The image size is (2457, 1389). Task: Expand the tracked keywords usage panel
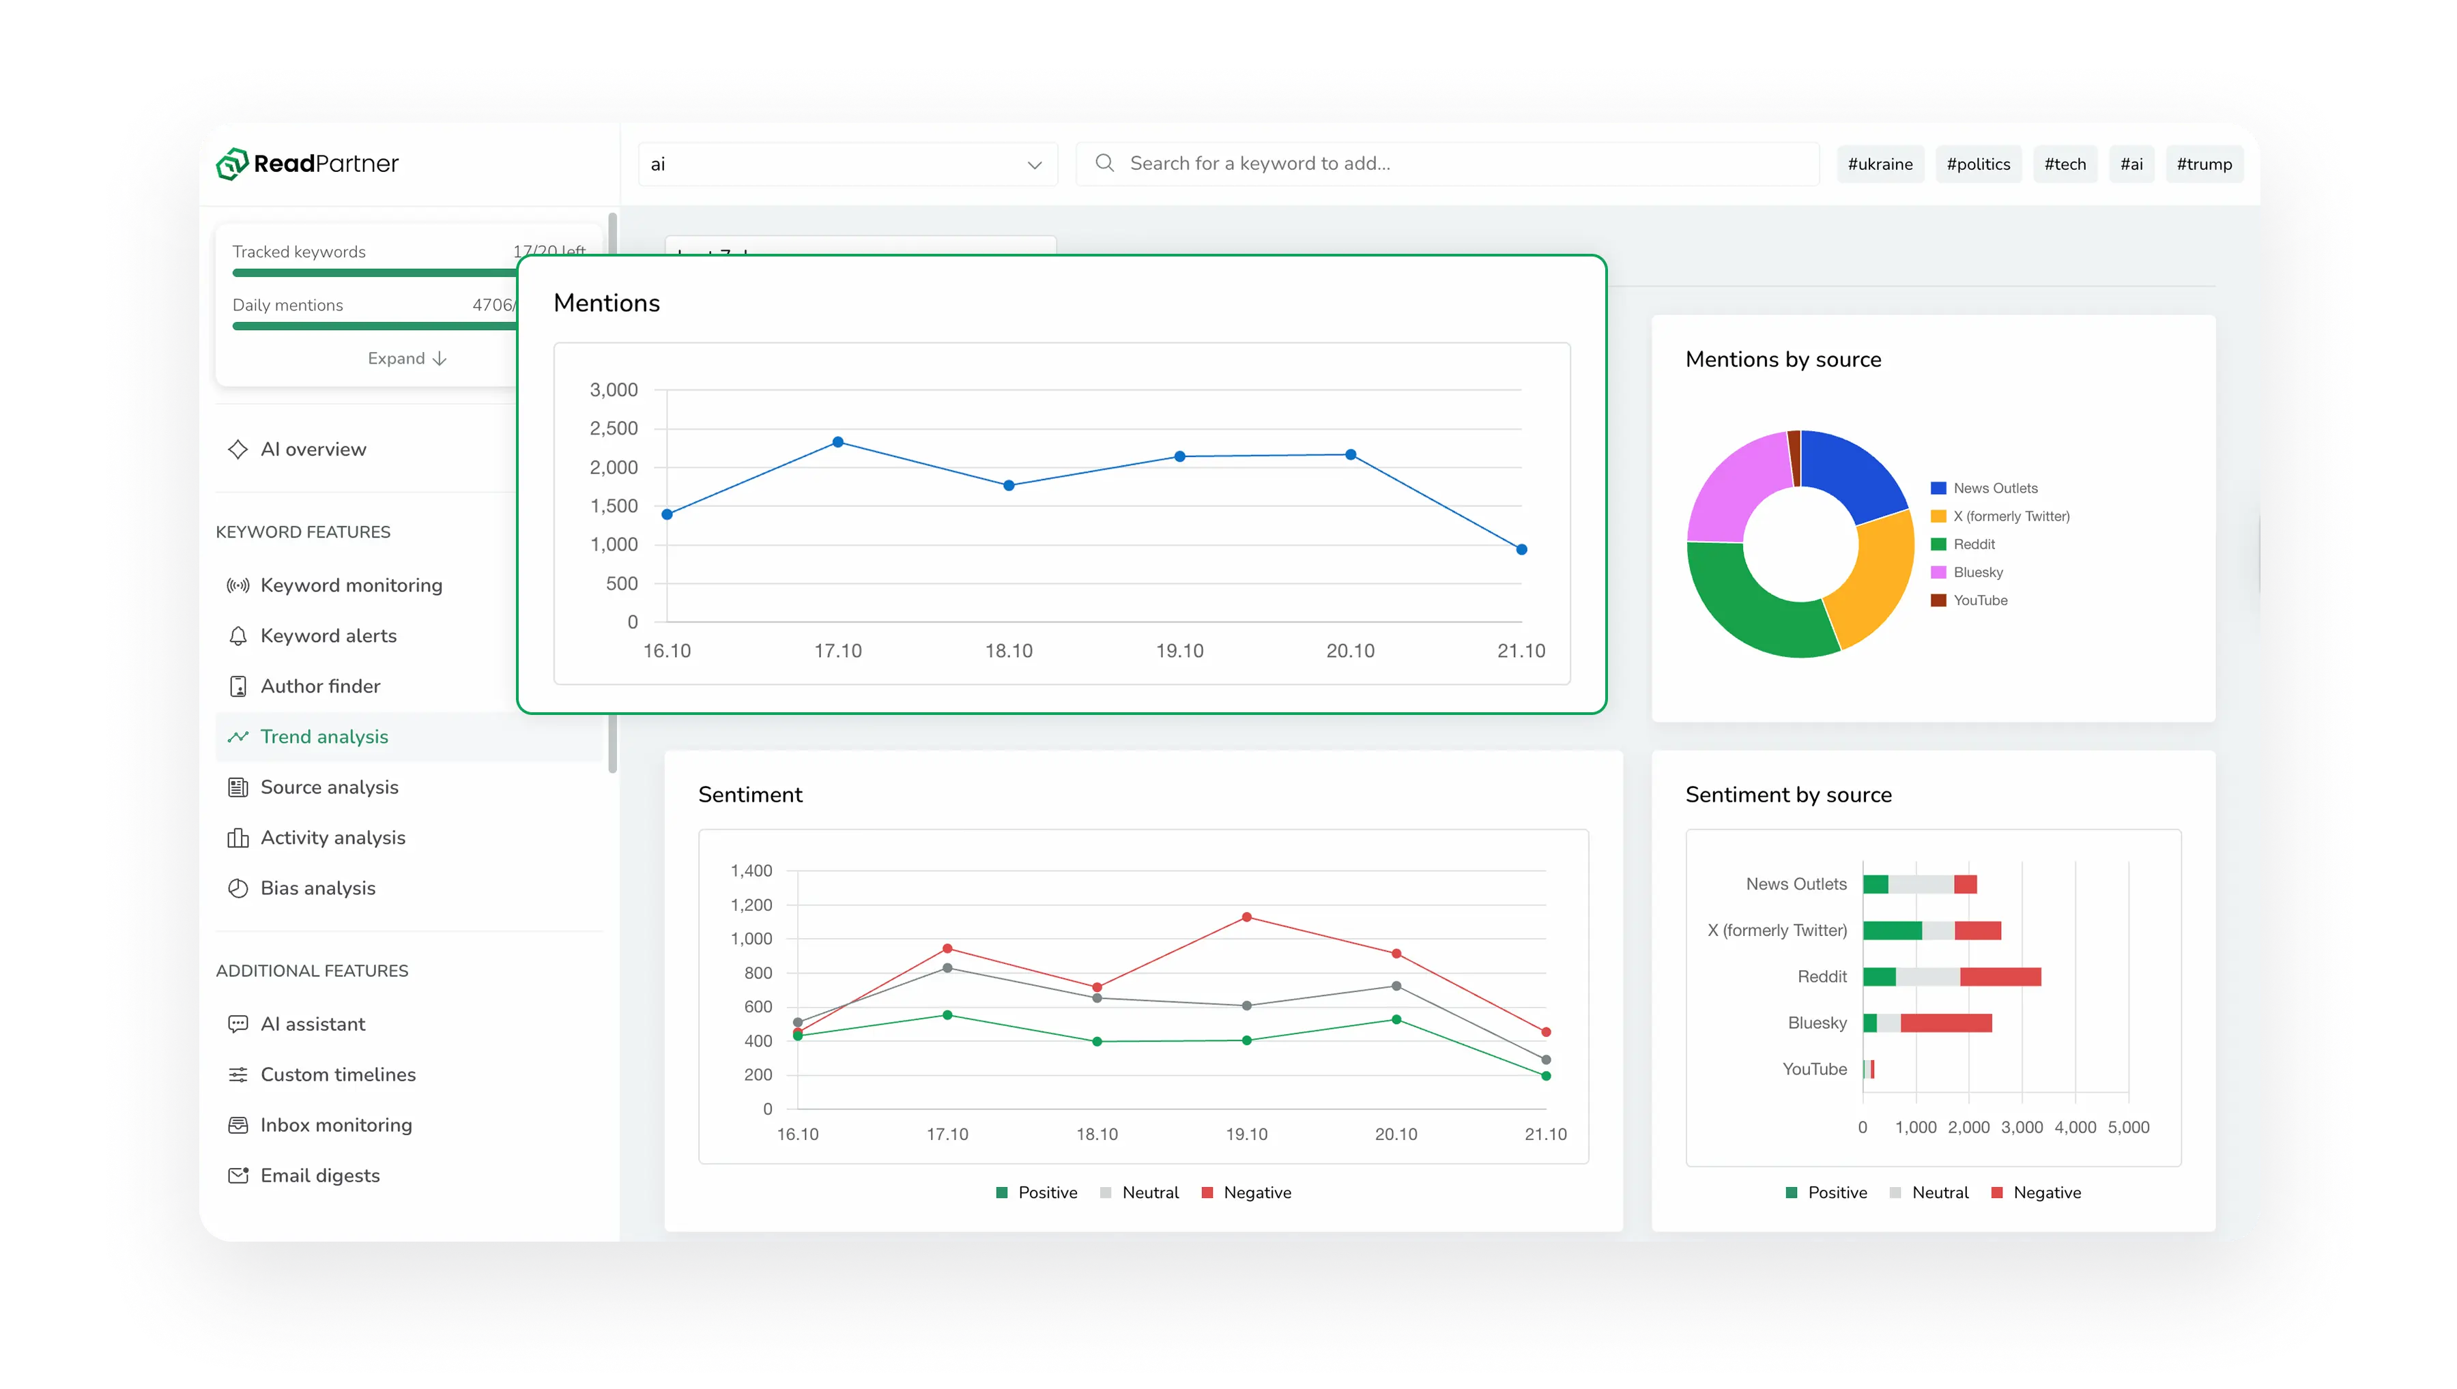[x=407, y=359]
